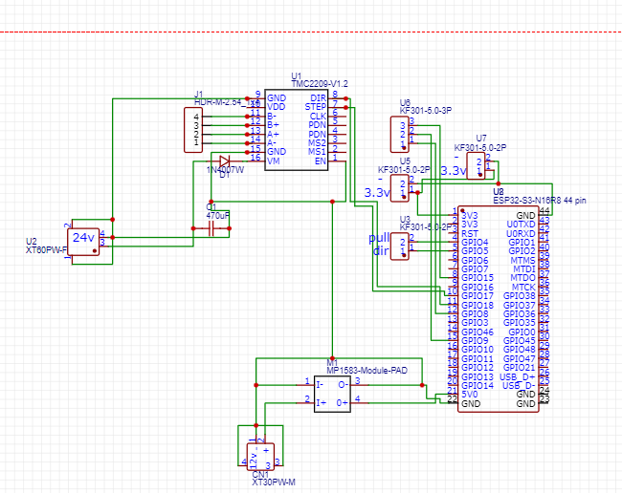Click the 5V0 pin label on ESP32
The width and height of the screenshot is (622, 493).
(x=470, y=395)
